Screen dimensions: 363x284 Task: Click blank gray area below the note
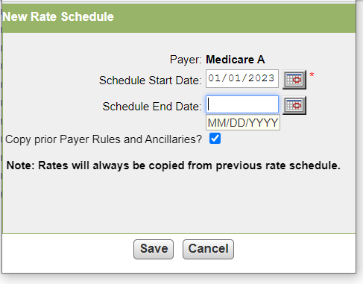click(179, 203)
